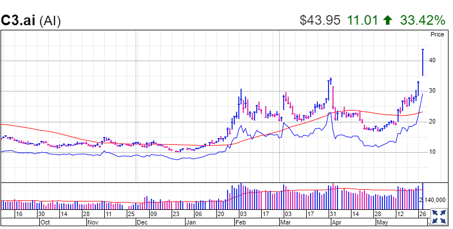Select the Jan month label

[191, 223]
